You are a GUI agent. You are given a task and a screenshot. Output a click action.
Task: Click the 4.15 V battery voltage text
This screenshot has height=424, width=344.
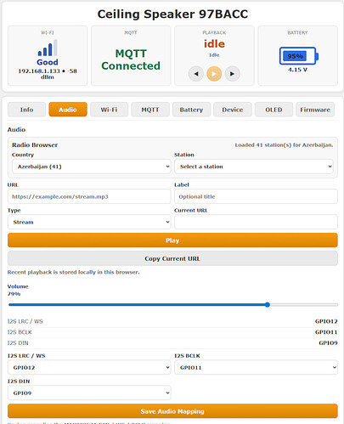(297, 70)
